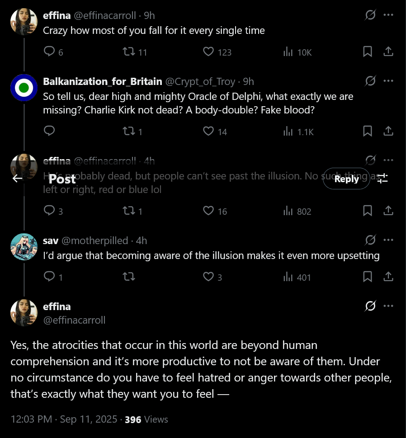Toggle bookmark on effina's 10K views post

[368, 52]
